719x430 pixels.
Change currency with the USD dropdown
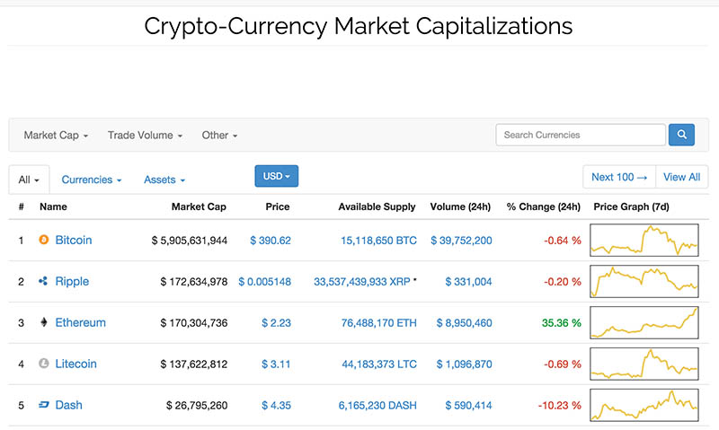277,176
